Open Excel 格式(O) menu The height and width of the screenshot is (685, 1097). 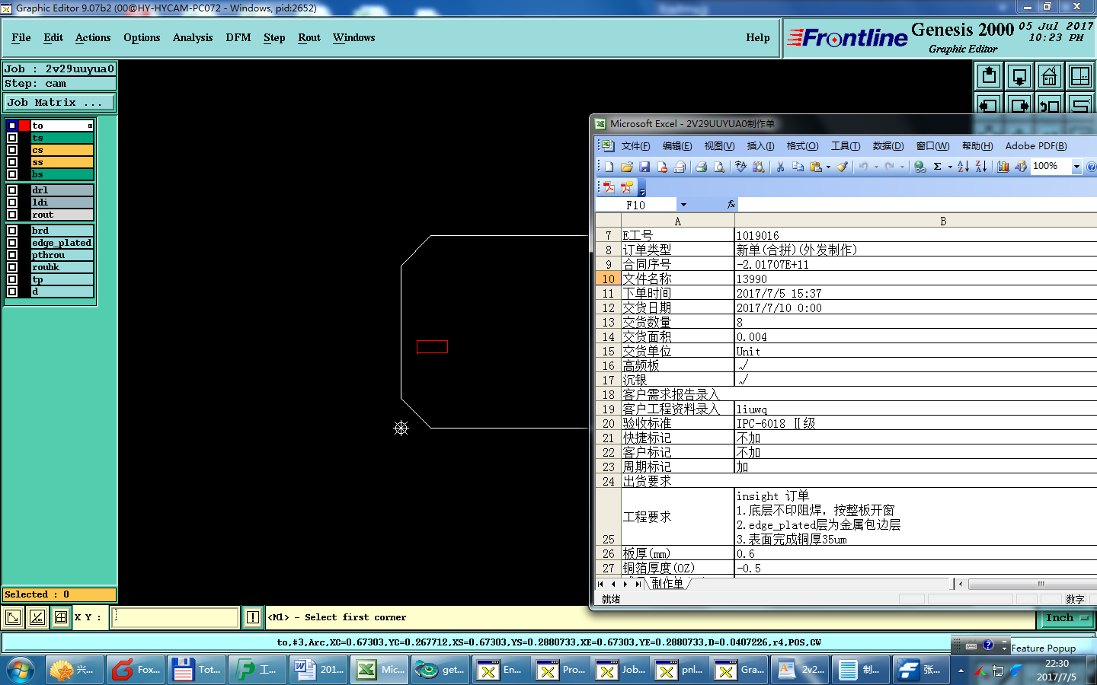(x=802, y=146)
